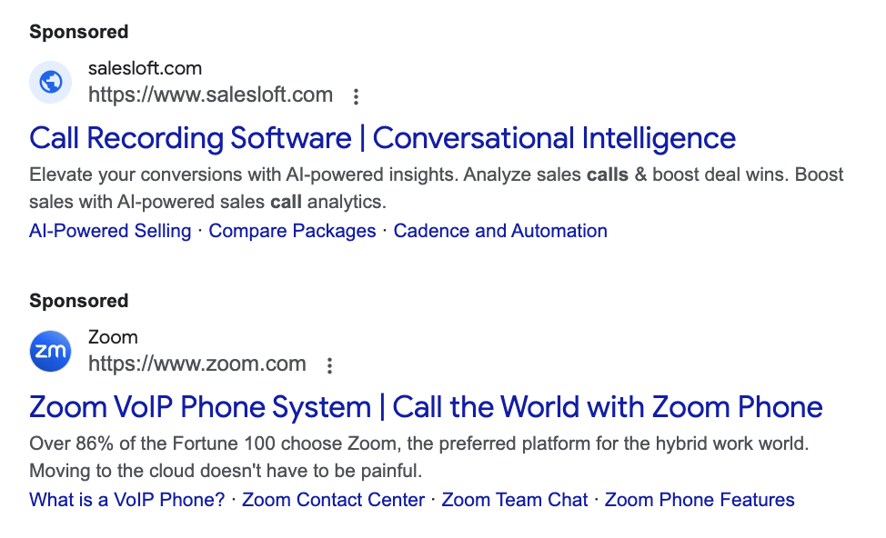This screenshot has height=538, width=886.
Task: Go to Zoom Contact Center link
Action: pos(333,500)
